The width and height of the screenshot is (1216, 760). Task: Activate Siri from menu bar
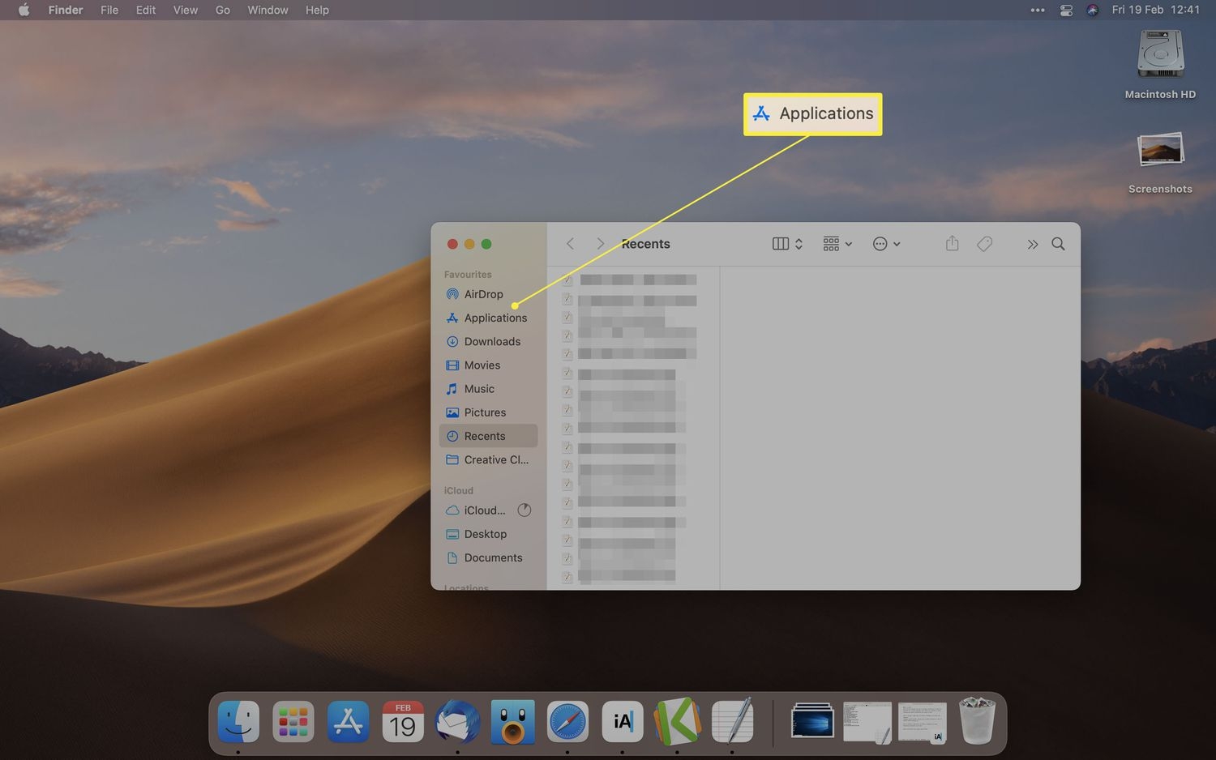pos(1093,10)
